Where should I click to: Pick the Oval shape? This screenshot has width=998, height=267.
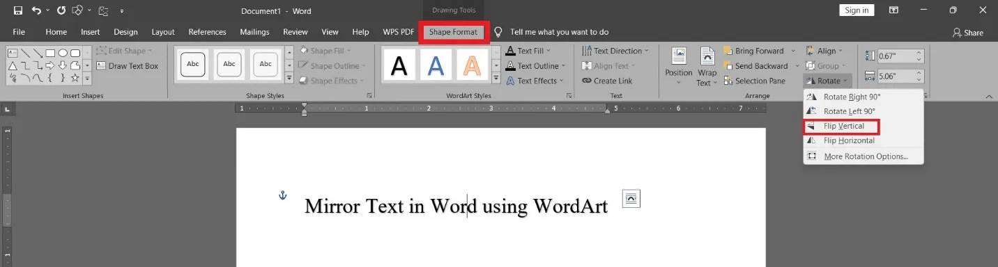tap(63, 53)
